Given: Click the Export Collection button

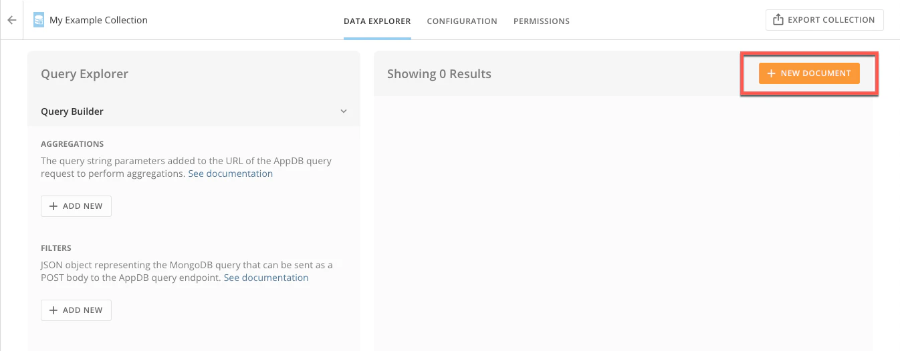Looking at the screenshot, I should coord(824,20).
